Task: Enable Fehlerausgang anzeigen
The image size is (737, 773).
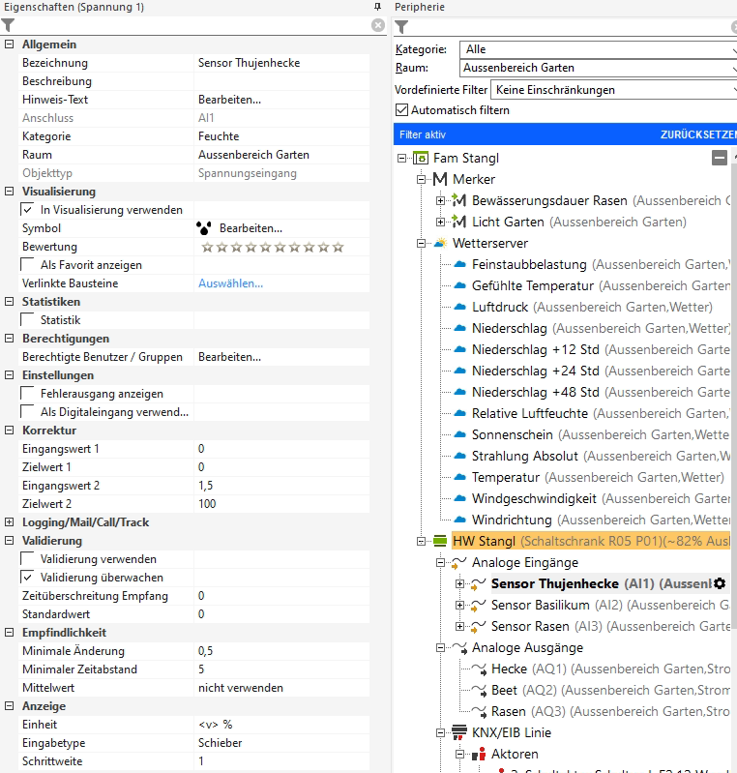Action: point(27,394)
